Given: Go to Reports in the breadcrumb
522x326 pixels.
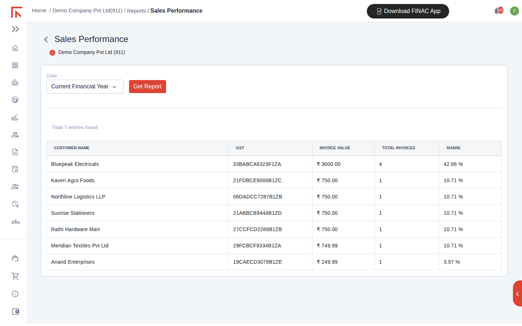Looking at the screenshot, I should tap(136, 11).
